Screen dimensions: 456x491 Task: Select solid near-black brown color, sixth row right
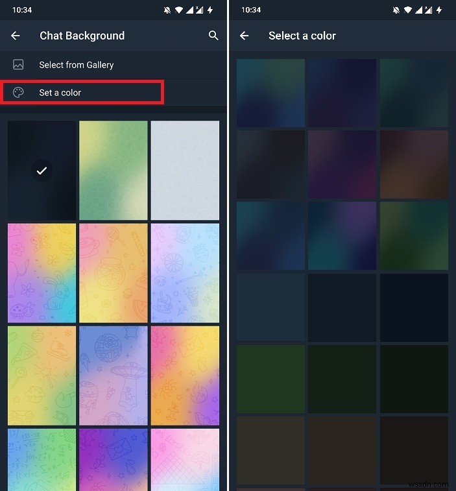click(414, 450)
